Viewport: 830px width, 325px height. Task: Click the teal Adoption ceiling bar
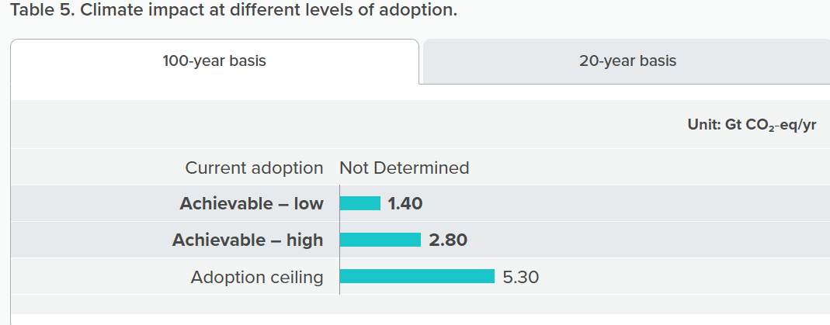pyautogui.click(x=417, y=276)
